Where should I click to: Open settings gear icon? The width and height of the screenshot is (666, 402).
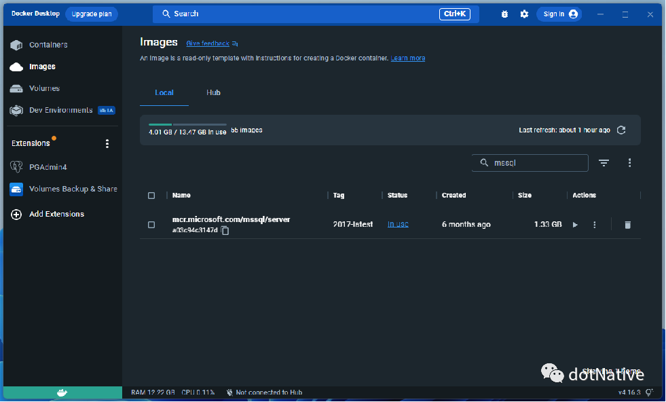pyautogui.click(x=525, y=14)
